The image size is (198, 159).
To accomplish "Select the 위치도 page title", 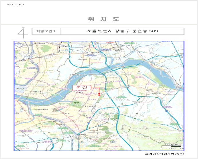I will 103,19.
